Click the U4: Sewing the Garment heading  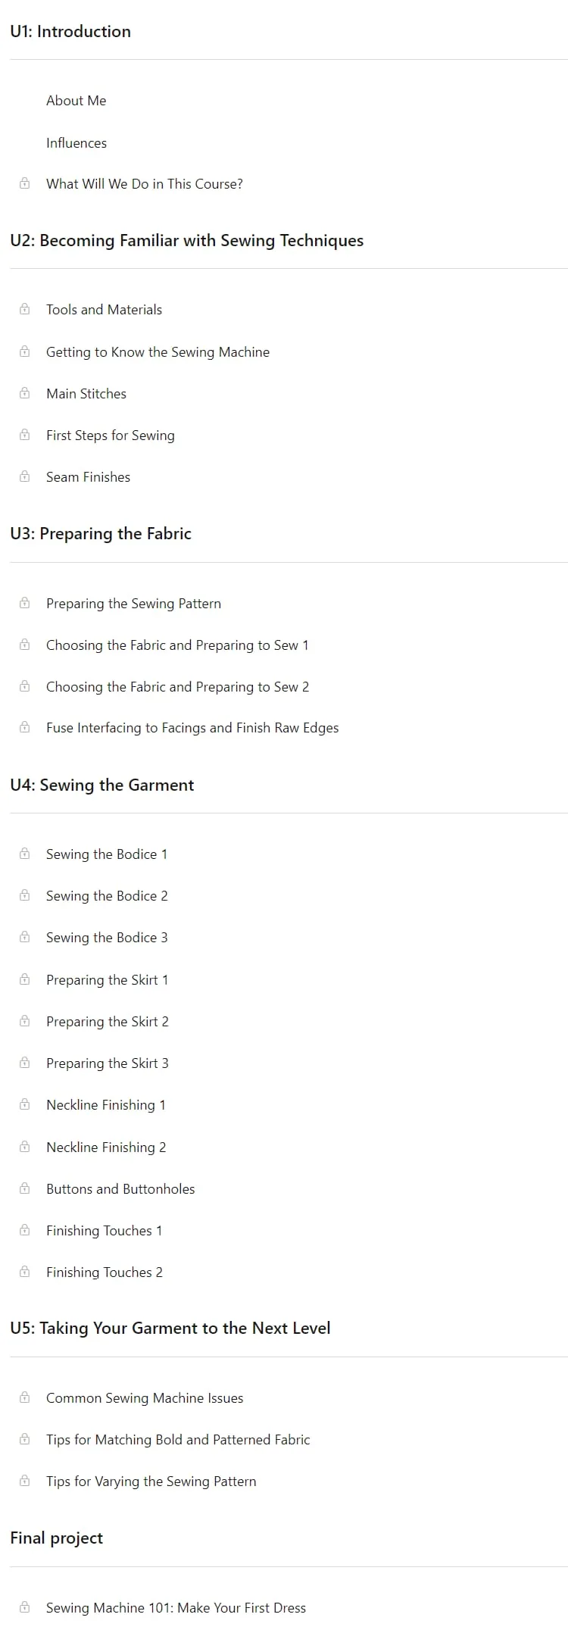(102, 785)
